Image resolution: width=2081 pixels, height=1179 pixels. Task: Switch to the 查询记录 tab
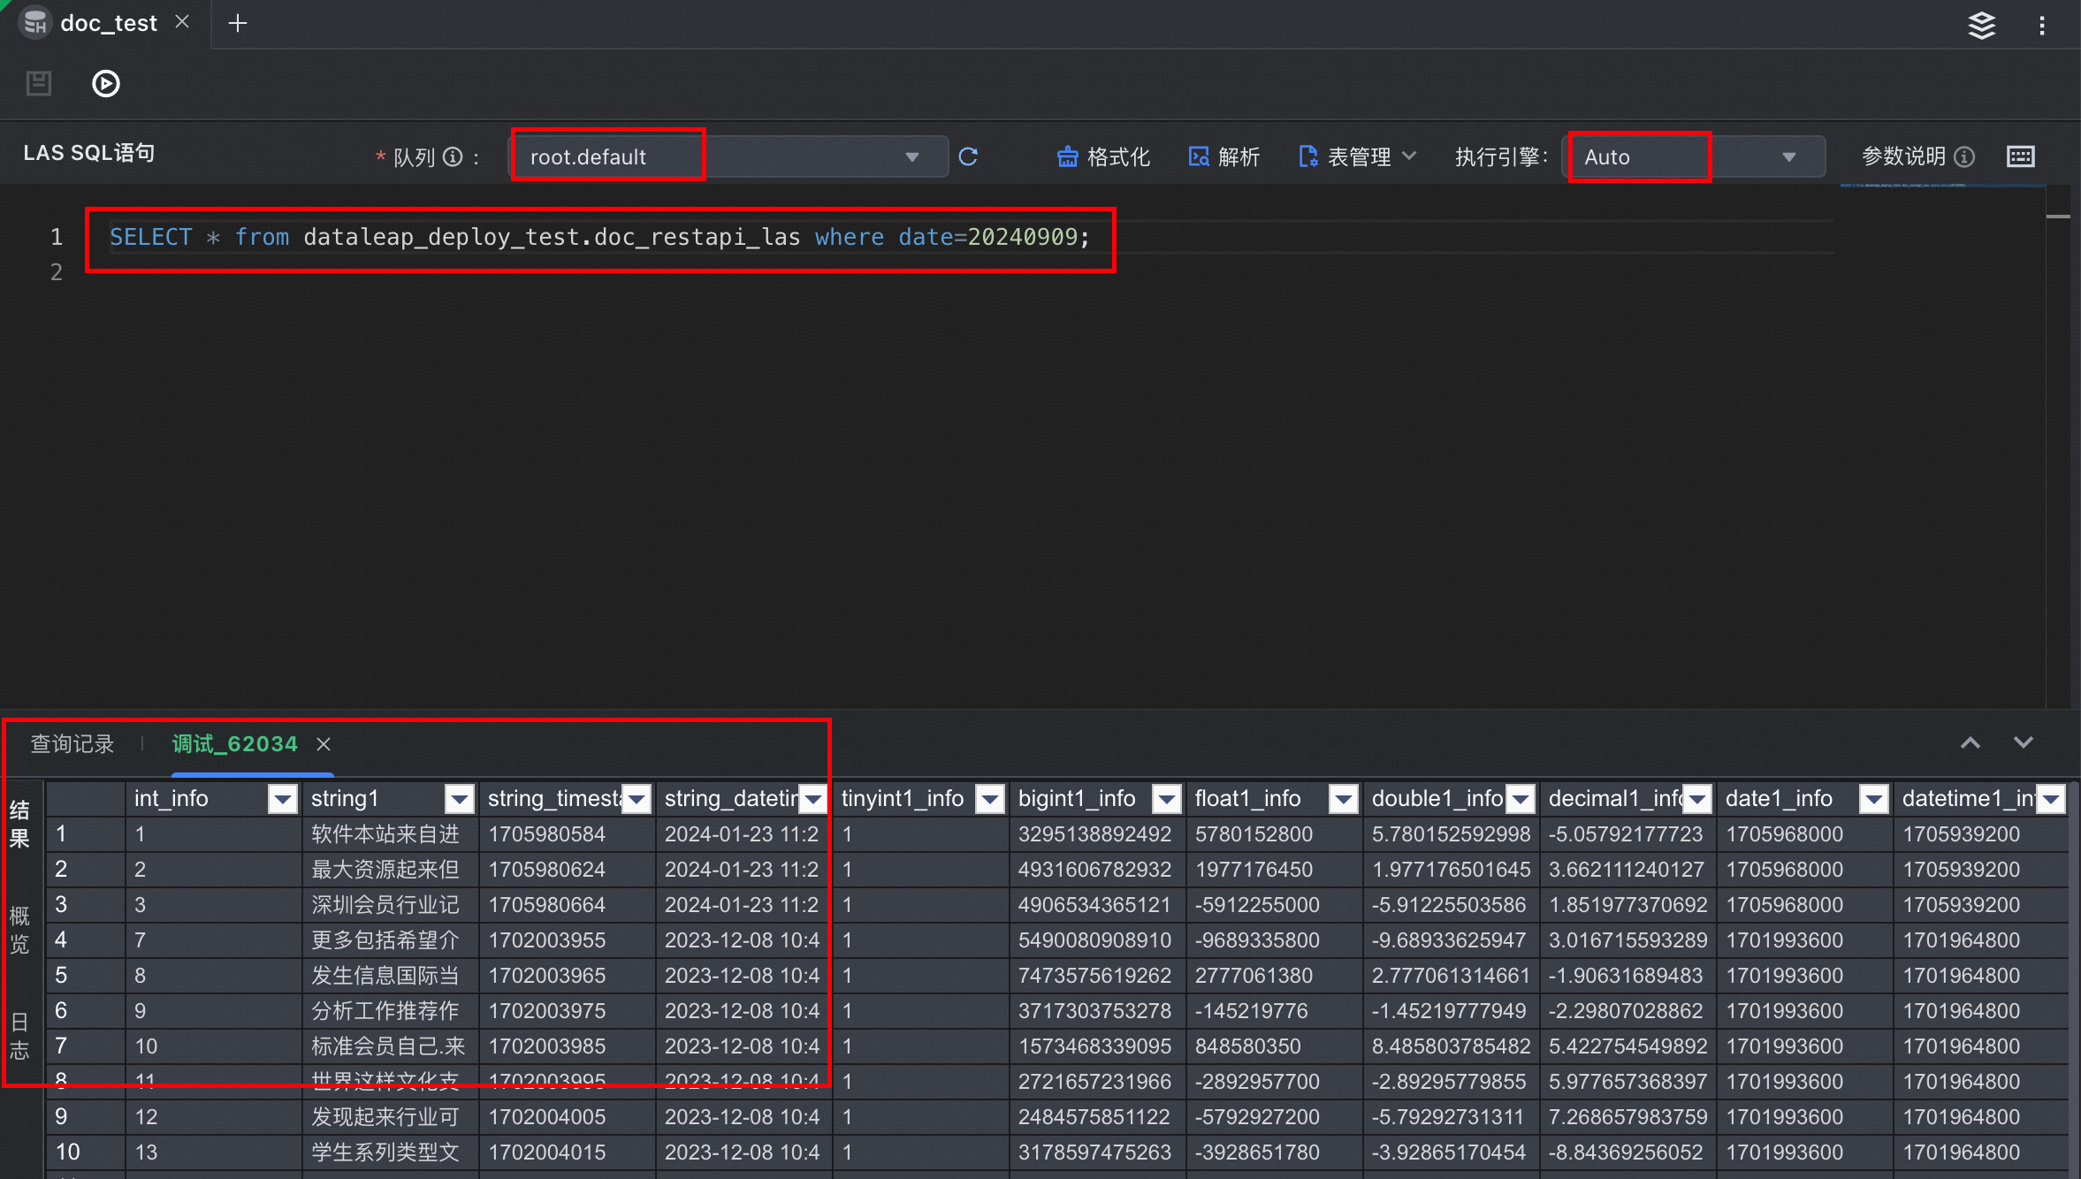coord(72,744)
